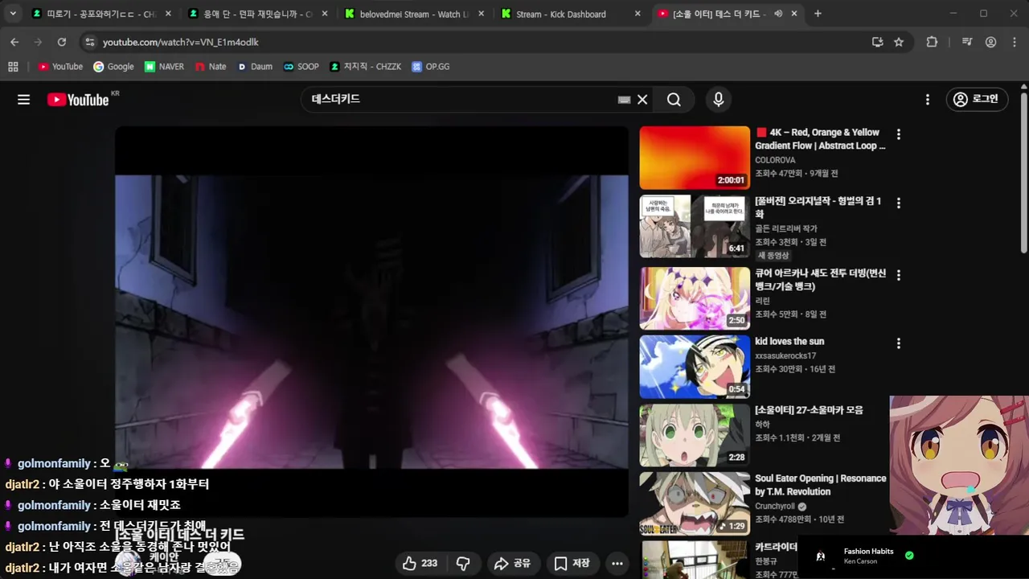Open new tab with plus button
The width and height of the screenshot is (1029, 579).
click(x=818, y=14)
